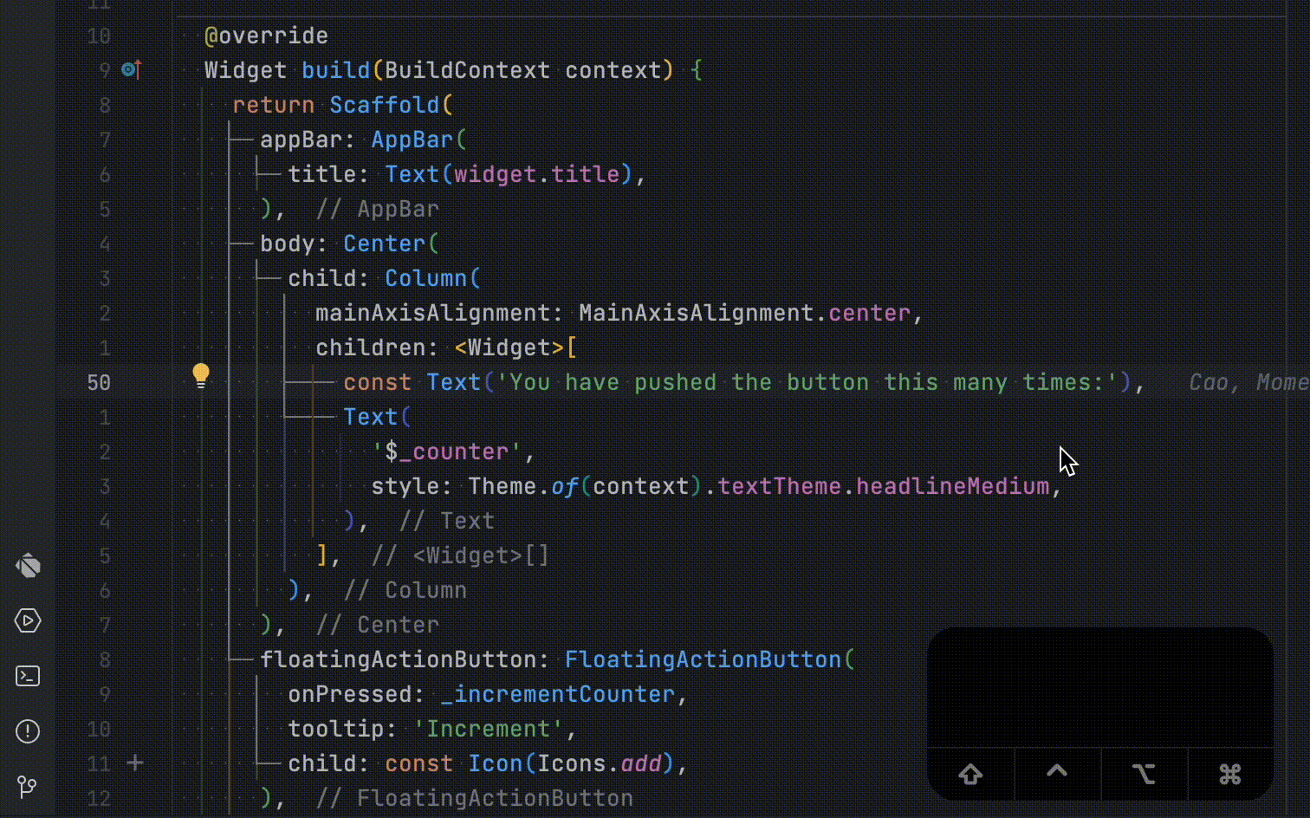The width and height of the screenshot is (1310, 818).
Task: Show the Problems tool window
Action: tap(28, 731)
